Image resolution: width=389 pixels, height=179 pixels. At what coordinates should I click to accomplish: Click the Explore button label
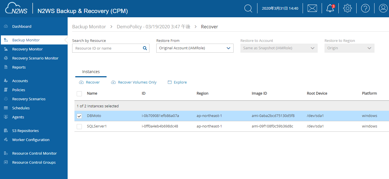click(x=180, y=82)
